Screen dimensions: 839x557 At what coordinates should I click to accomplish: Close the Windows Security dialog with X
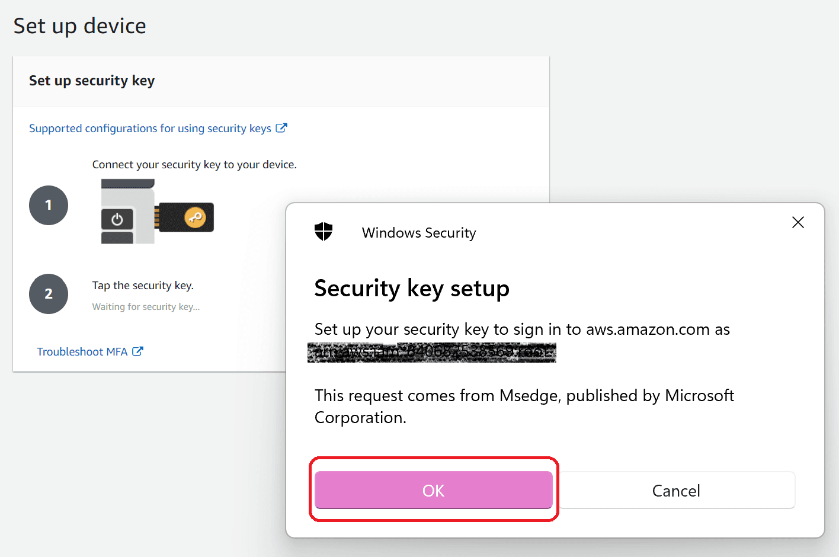pos(798,222)
